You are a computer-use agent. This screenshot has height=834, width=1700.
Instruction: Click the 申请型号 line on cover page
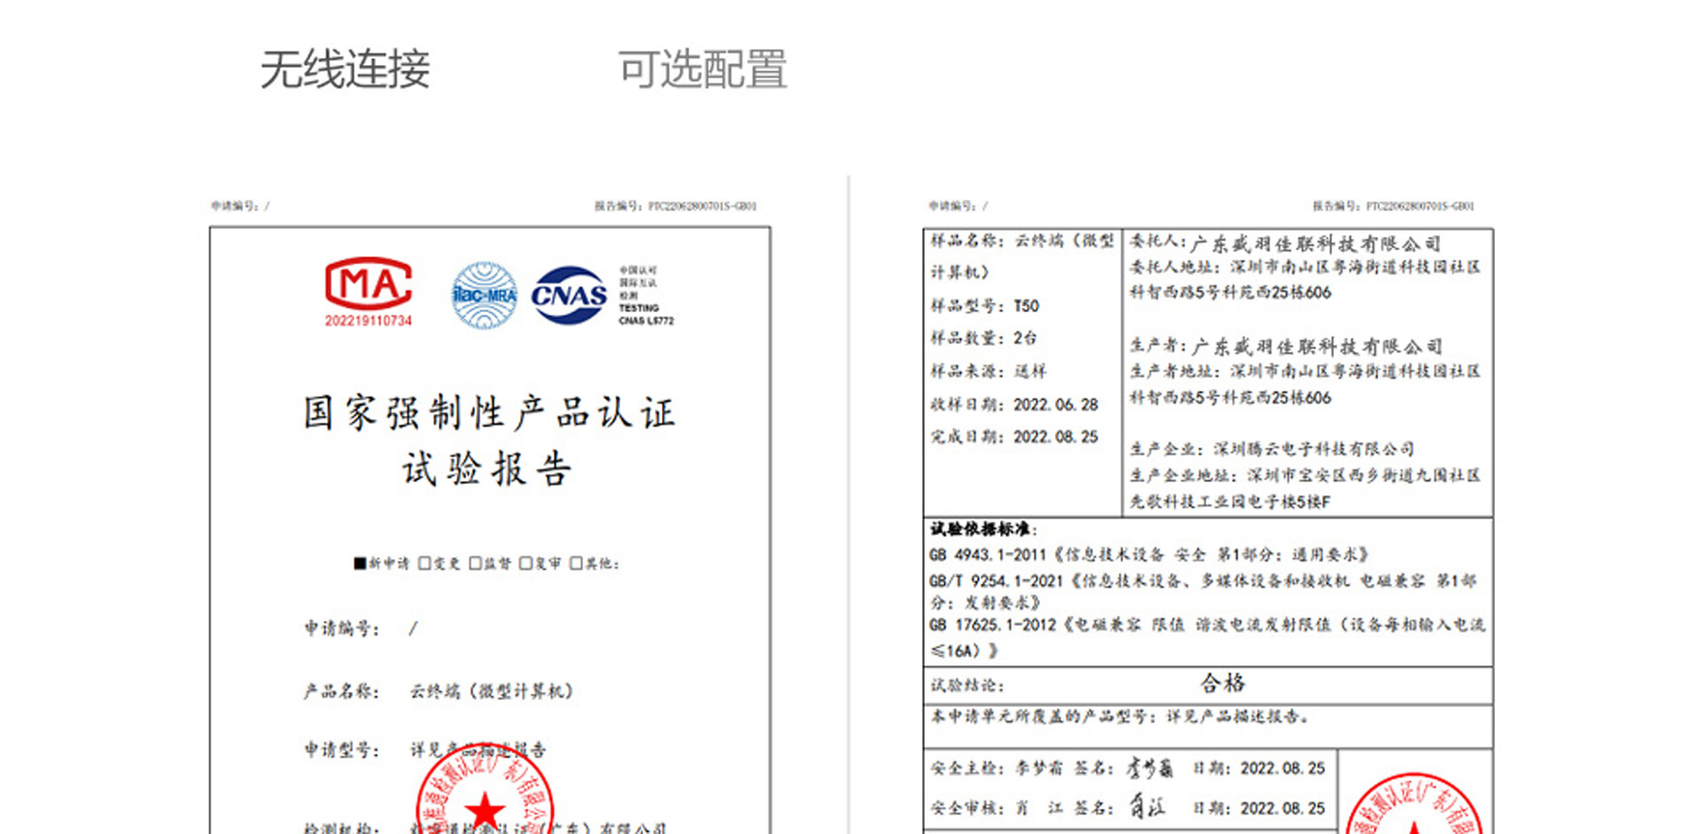click(x=424, y=750)
